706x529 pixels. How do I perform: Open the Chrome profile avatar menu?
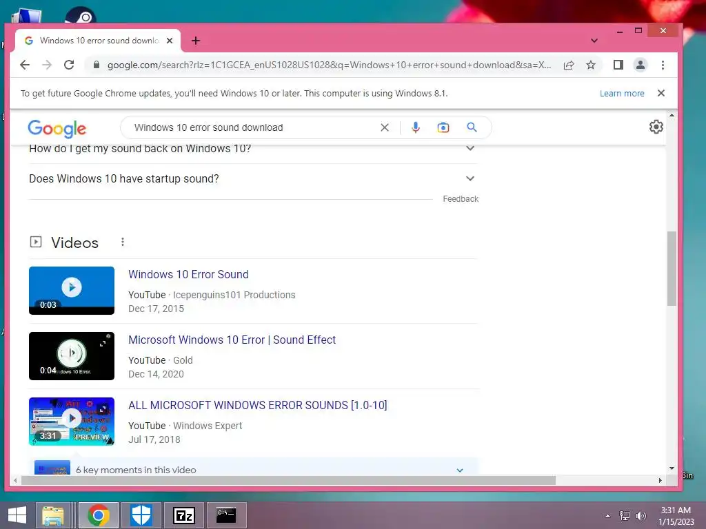tap(641, 65)
